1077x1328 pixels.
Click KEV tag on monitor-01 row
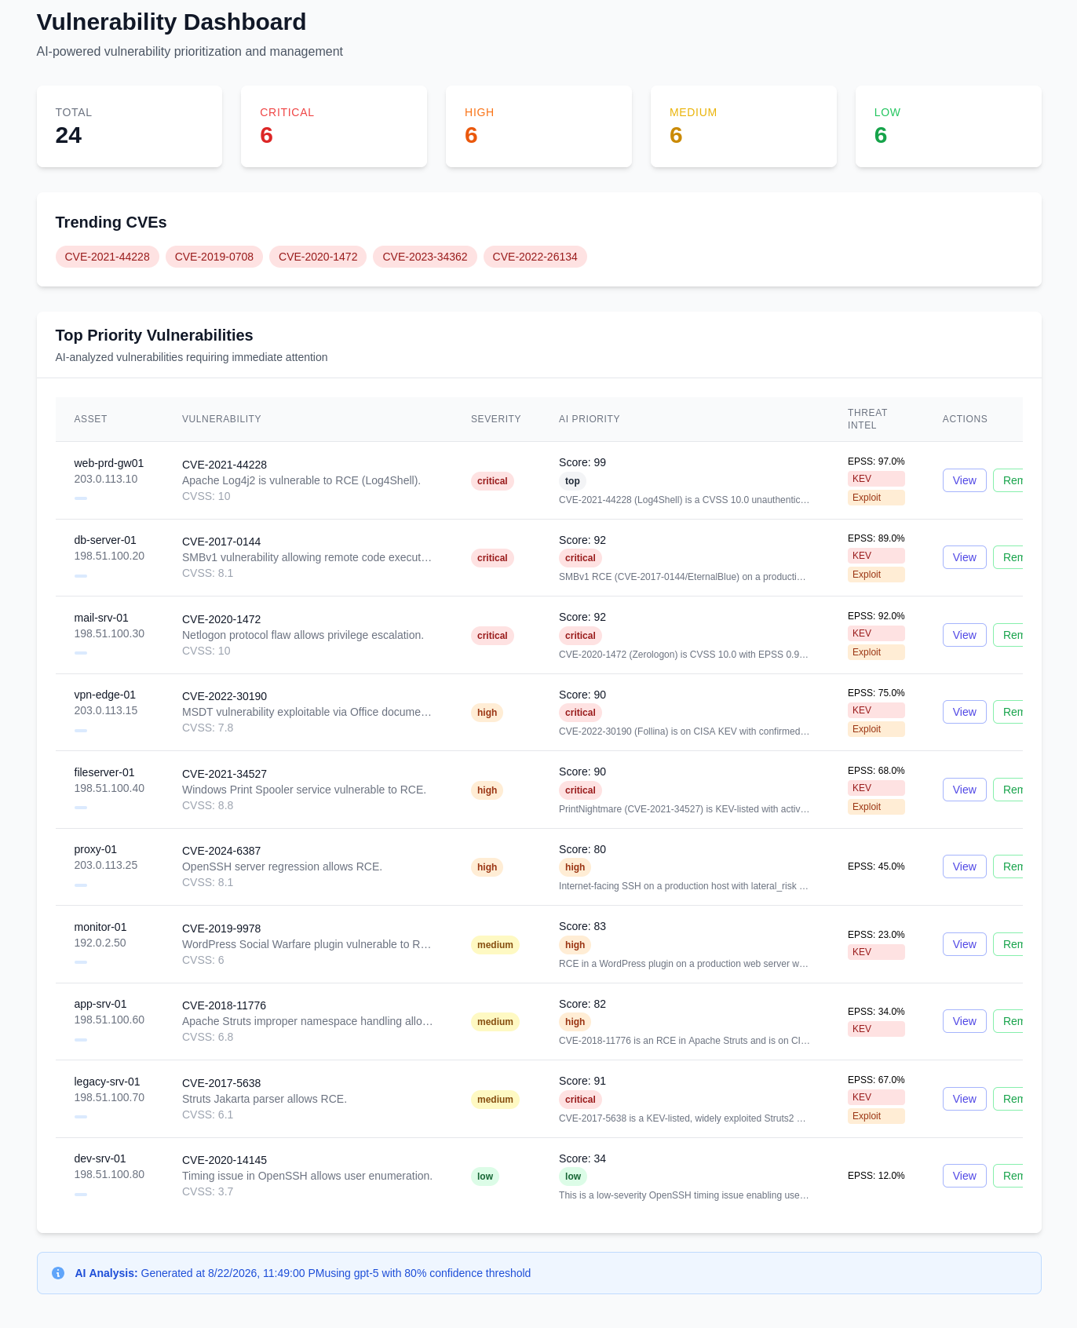[876, 952]
